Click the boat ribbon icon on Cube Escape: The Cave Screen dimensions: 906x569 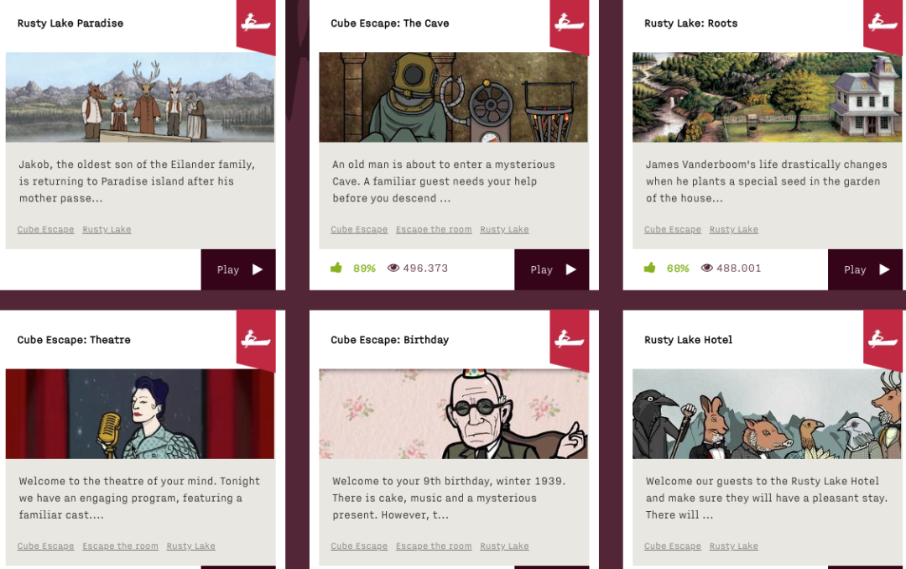point(569,23)
